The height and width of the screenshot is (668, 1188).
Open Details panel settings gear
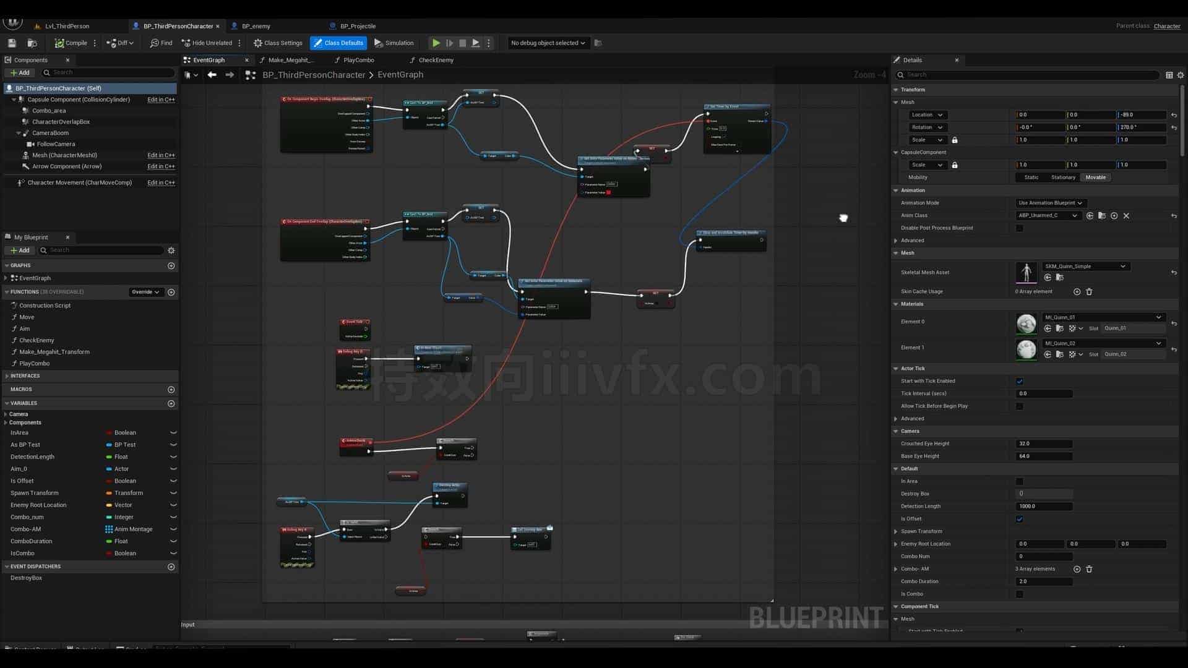pos(1181,75)
